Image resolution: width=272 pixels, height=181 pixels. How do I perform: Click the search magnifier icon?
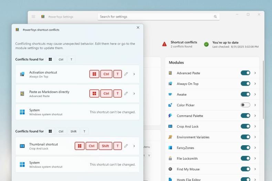click(215, 17)
